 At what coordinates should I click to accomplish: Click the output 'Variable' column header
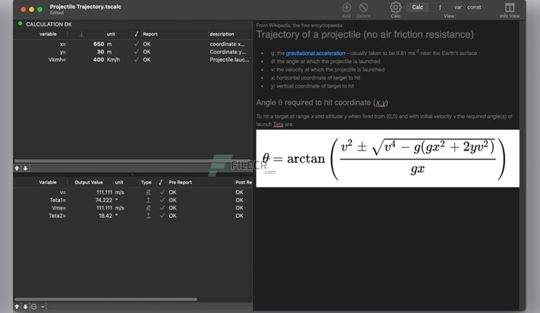click(48, 182)
